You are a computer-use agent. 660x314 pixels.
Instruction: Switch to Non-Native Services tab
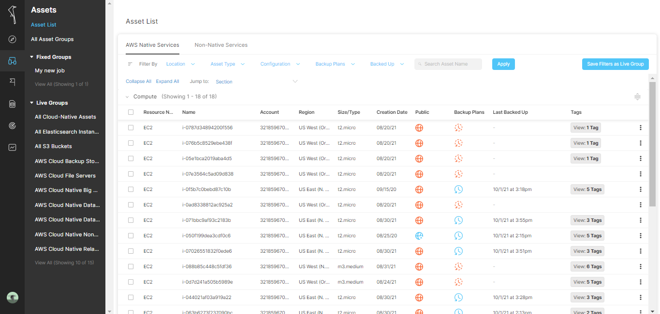[x=221, y=45]
